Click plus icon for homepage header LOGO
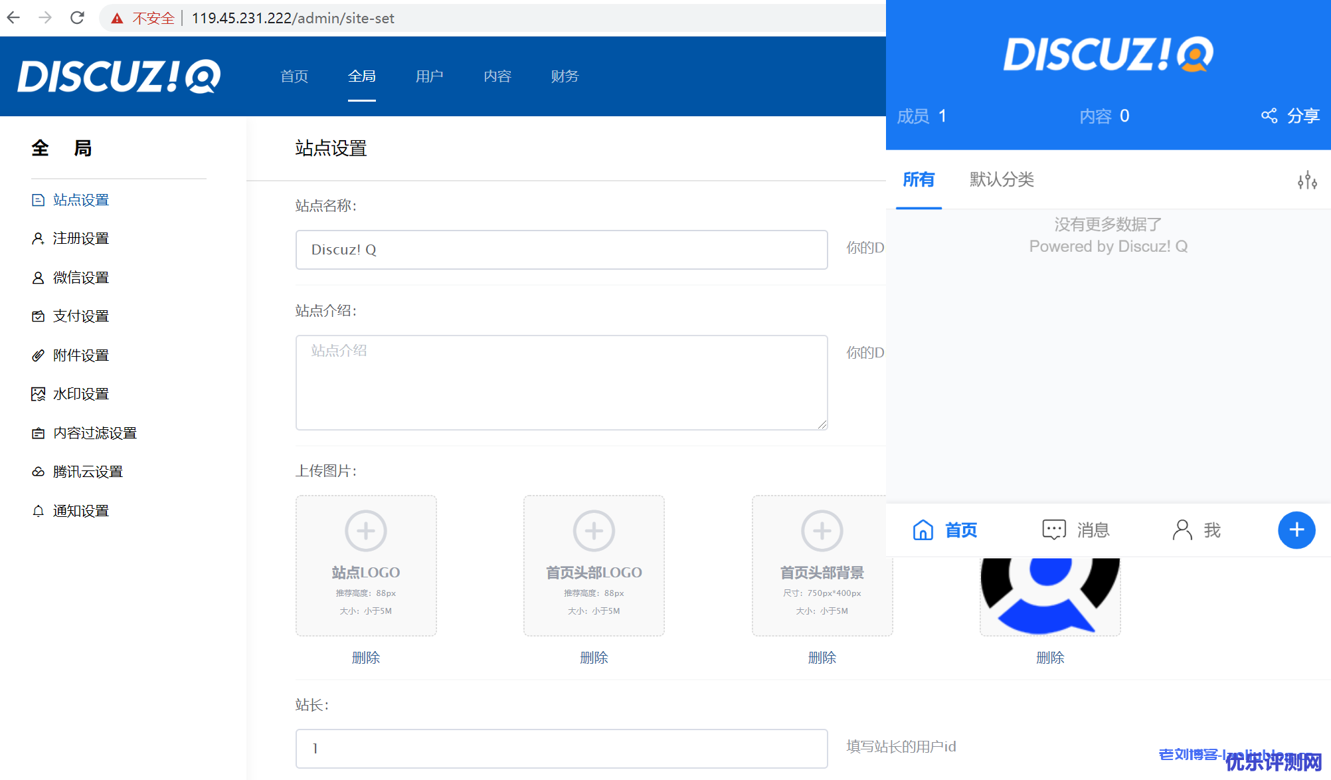The width and height of the screenshot is (1331, 780). tap(594, 530)
